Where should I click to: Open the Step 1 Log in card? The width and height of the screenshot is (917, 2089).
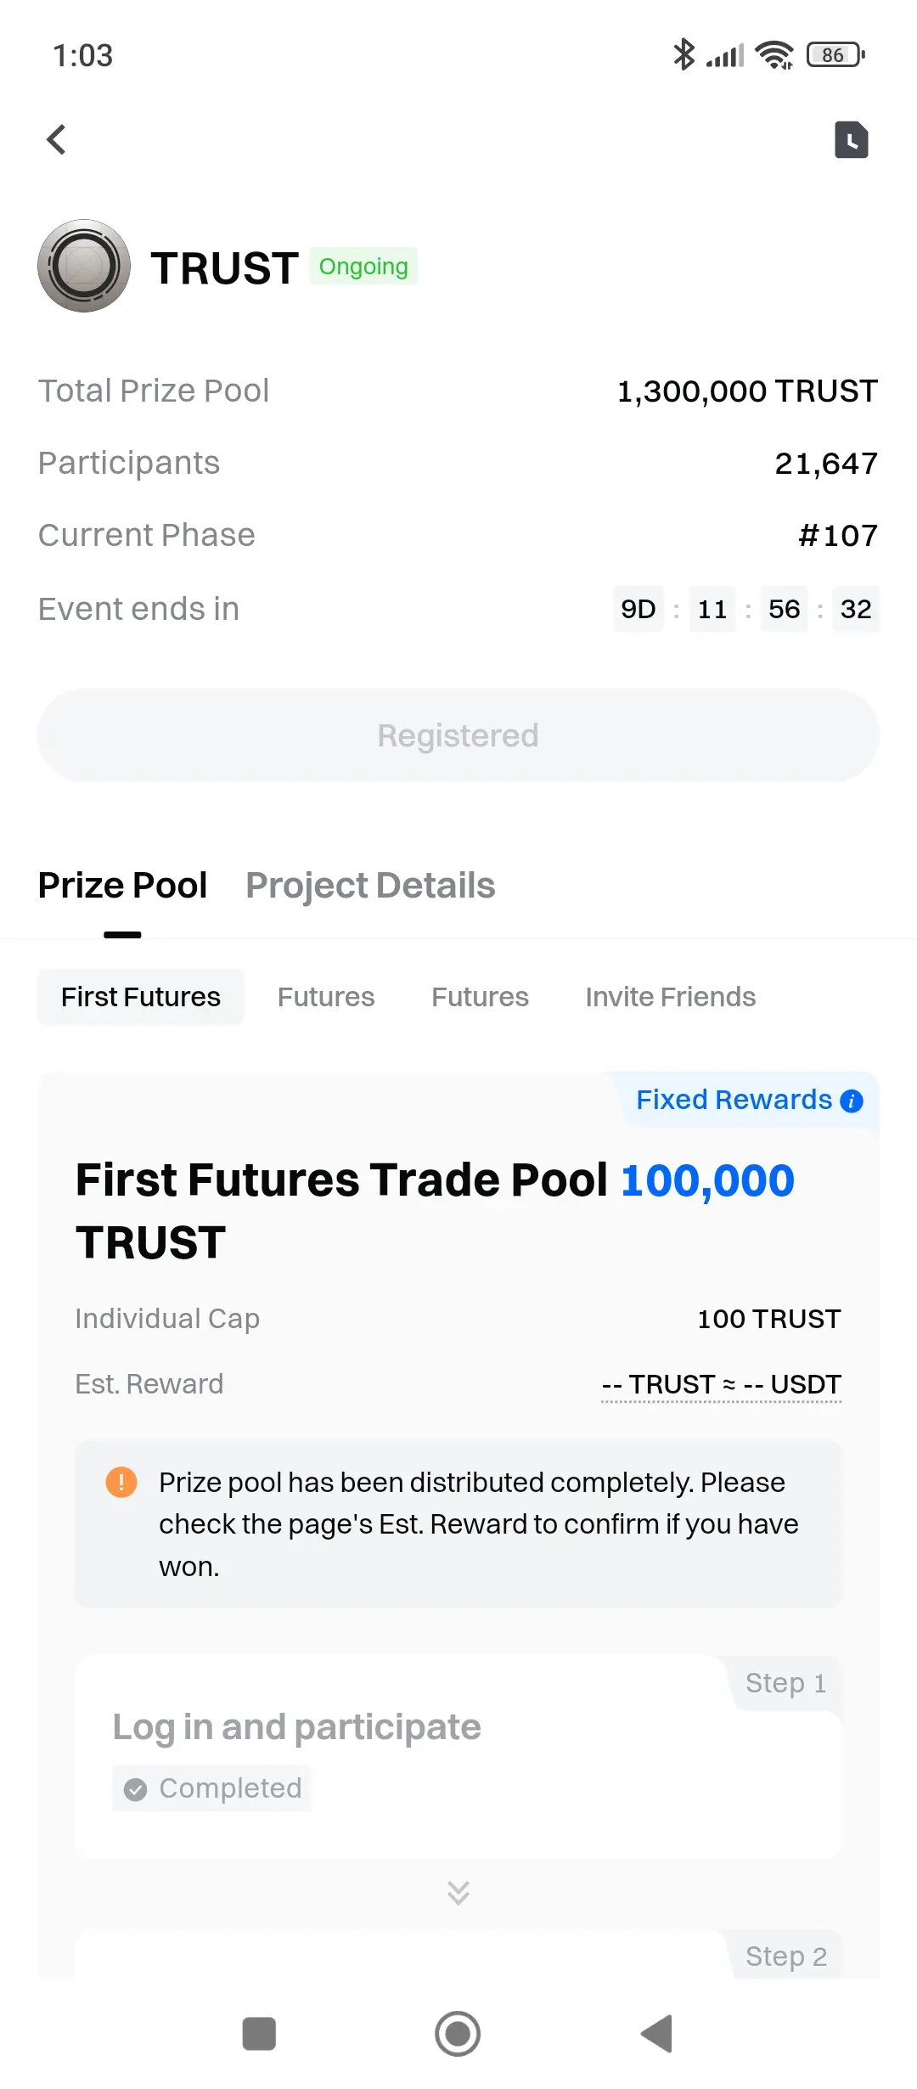click(x=458, y=1758)
